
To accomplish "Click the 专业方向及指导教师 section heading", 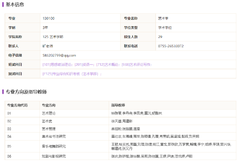I will tap(26, 92).
